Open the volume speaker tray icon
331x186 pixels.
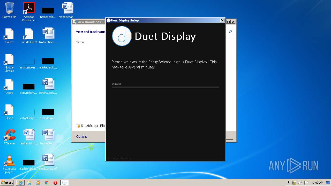(300, 183)
